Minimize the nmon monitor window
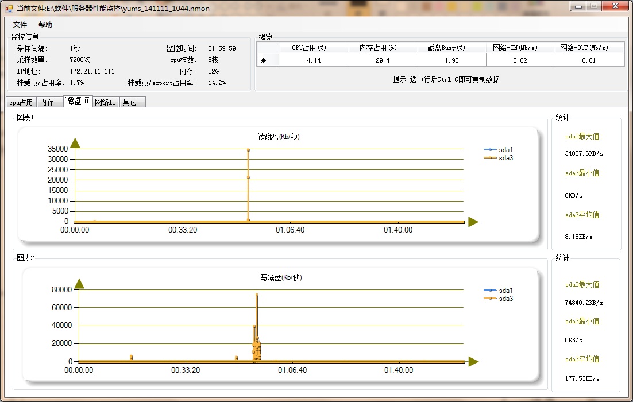Viewport: 633px width, 402px height. tap(578, 6)
